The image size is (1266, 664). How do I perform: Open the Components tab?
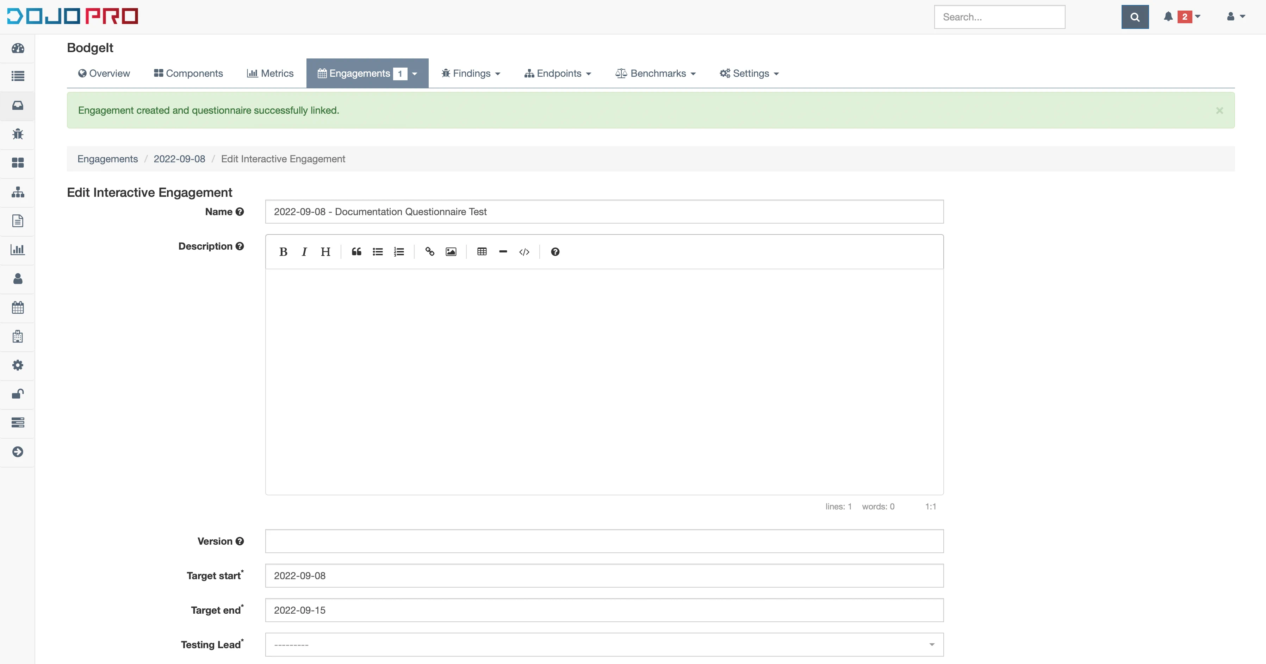(x=188, y=74)
